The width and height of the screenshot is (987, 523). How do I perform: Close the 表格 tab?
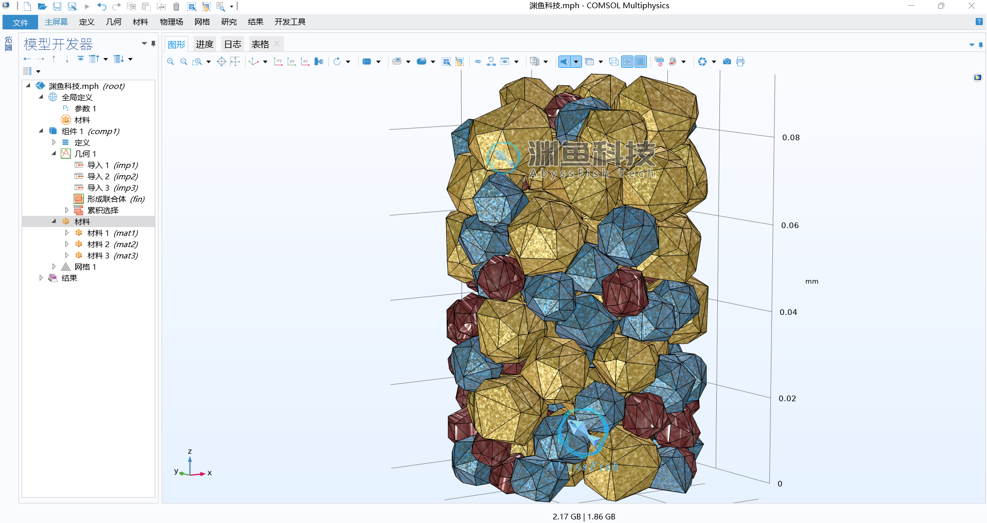[277, 44]
